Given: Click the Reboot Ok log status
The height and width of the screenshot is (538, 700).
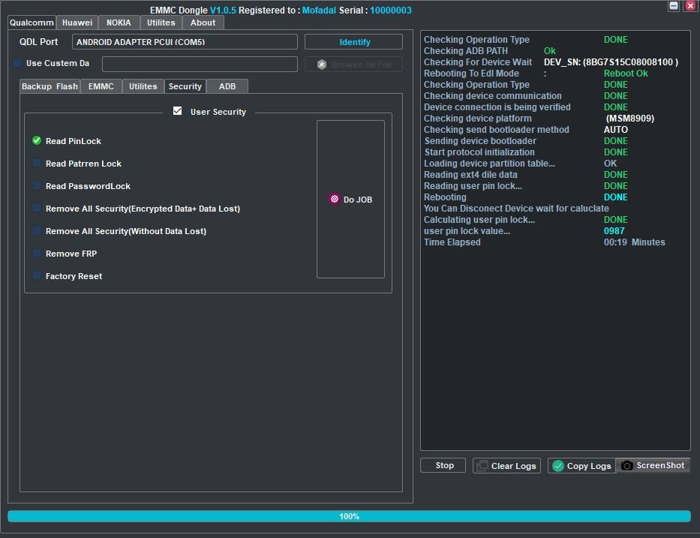Looking at the screenshot, I should 626,74.
